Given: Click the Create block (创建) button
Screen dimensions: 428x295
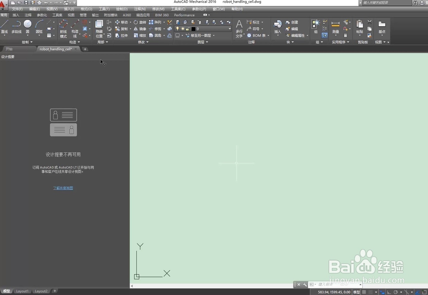Looking at the screenshot, I should tap(292, 22).
